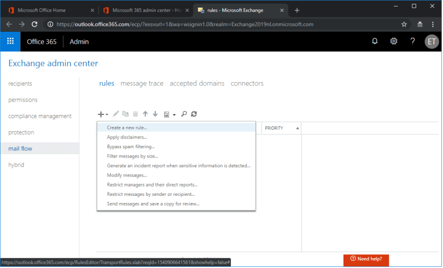Click the trash delete rule icon
This screenshot has width=443, height=268.
tap(136, 114)
